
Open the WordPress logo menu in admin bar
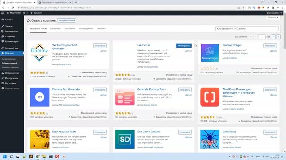click(2, 13)
